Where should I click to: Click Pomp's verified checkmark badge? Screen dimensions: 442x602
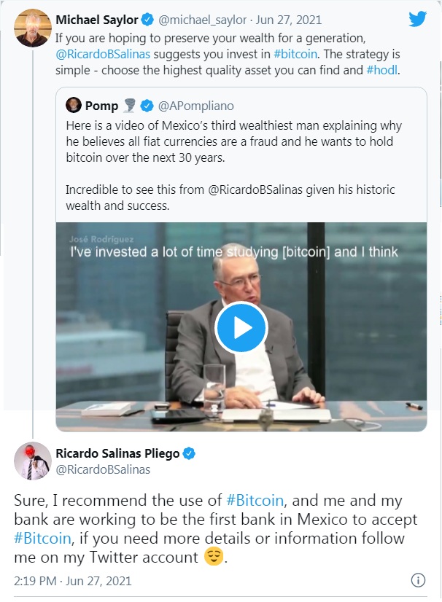tap(147, 106)
